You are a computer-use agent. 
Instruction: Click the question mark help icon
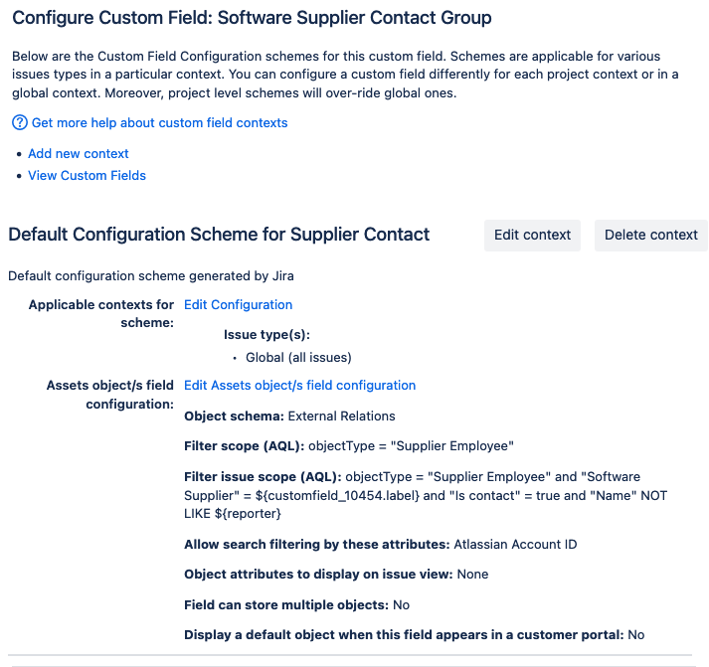[x=20, y=122]
